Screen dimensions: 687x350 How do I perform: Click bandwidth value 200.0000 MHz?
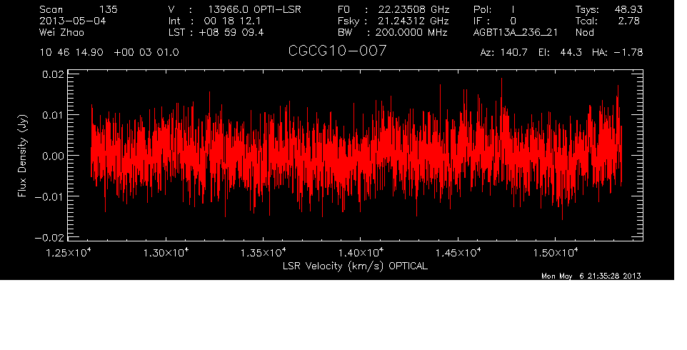[x=411, y=32]
